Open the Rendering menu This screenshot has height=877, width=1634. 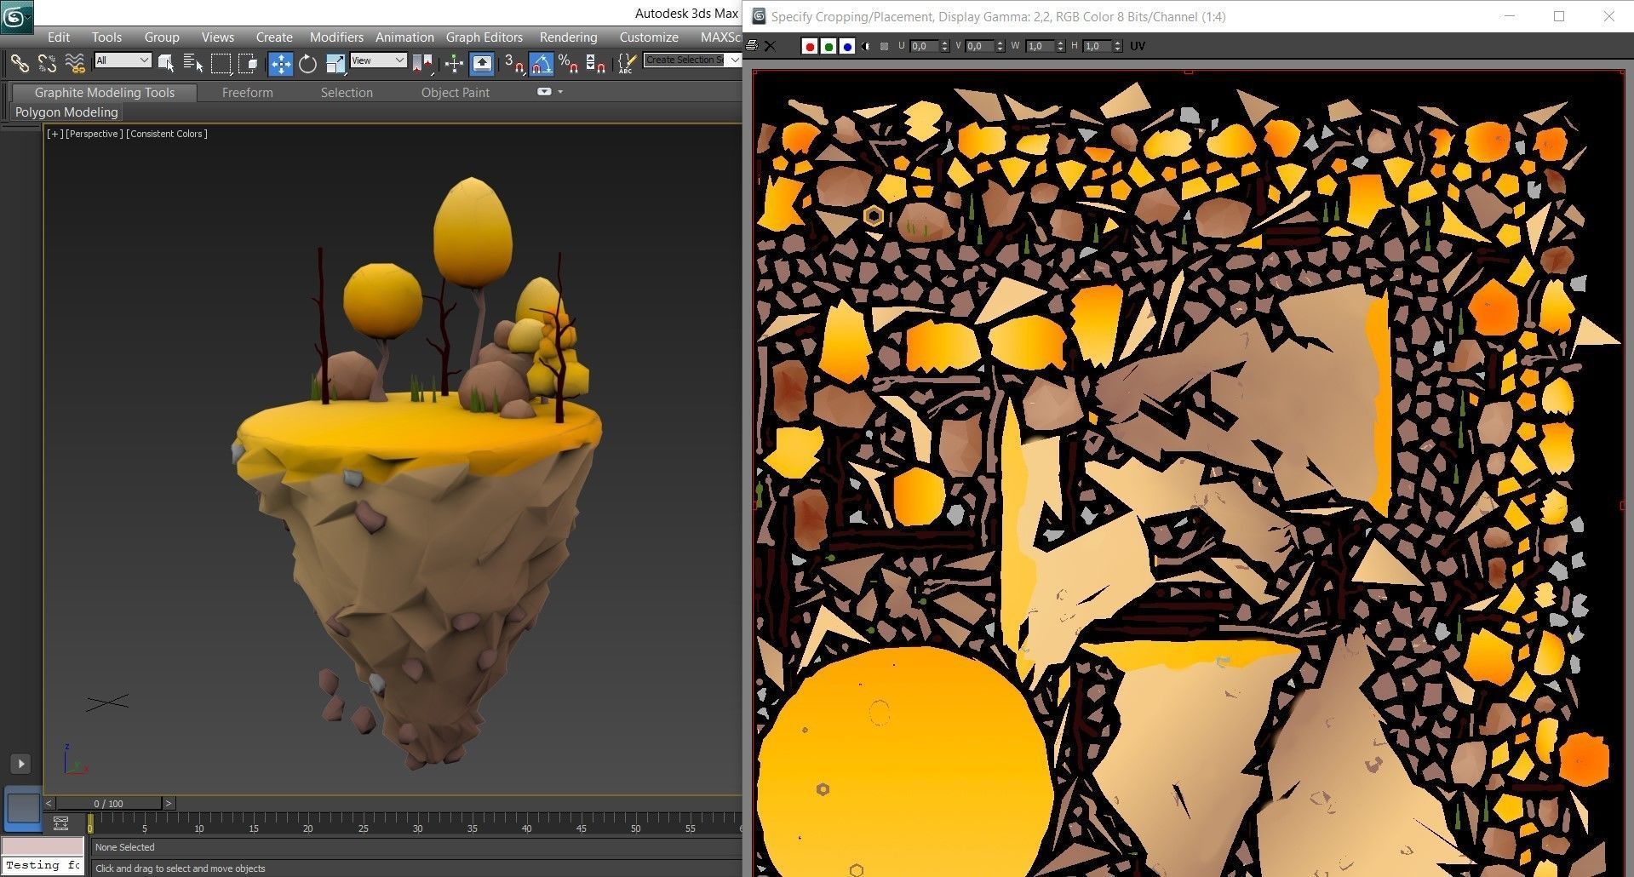click(x=568, y=37)
